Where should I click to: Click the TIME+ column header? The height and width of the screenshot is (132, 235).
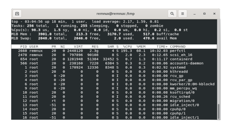tap(162, 47)
